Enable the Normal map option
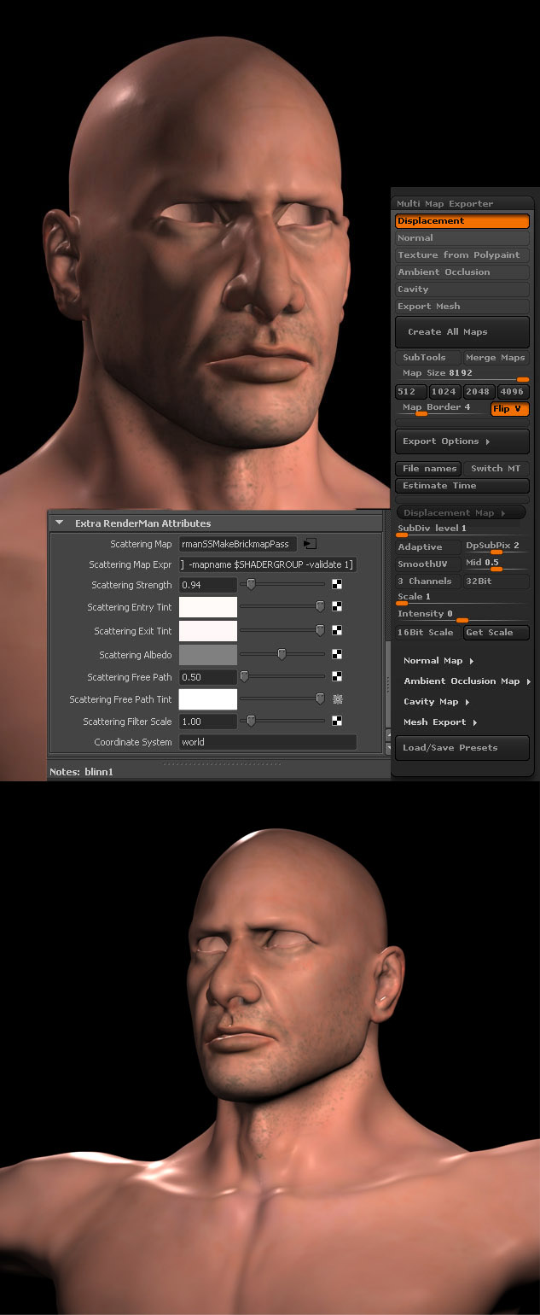The width and height of the screenshot is (540, 1315). click(x=462, y=238)
